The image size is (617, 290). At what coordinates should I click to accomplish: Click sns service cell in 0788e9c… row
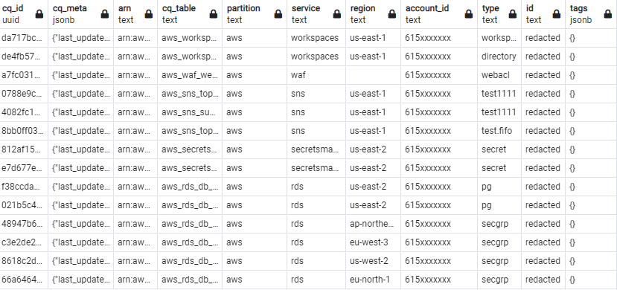(x=316, y=94)
